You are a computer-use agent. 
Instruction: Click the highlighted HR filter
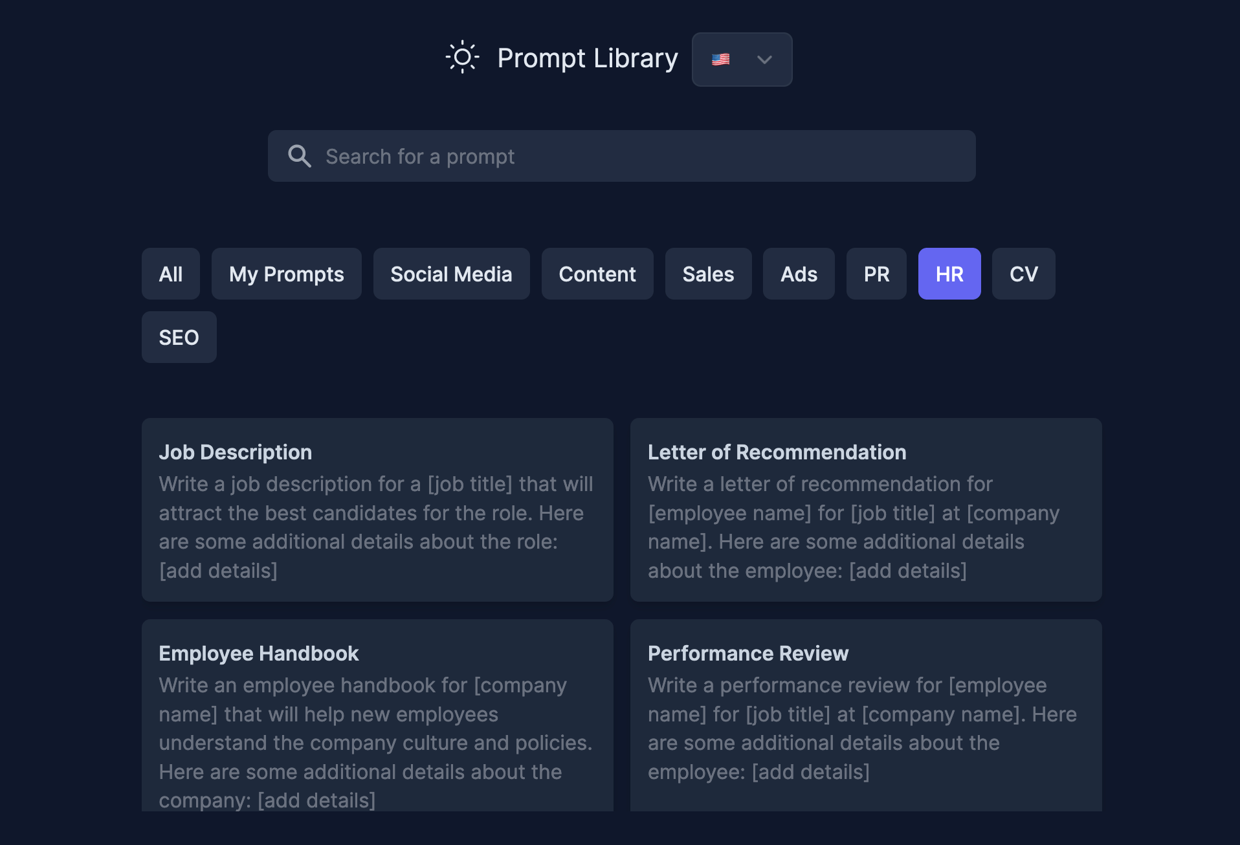[x=949, y=274]
